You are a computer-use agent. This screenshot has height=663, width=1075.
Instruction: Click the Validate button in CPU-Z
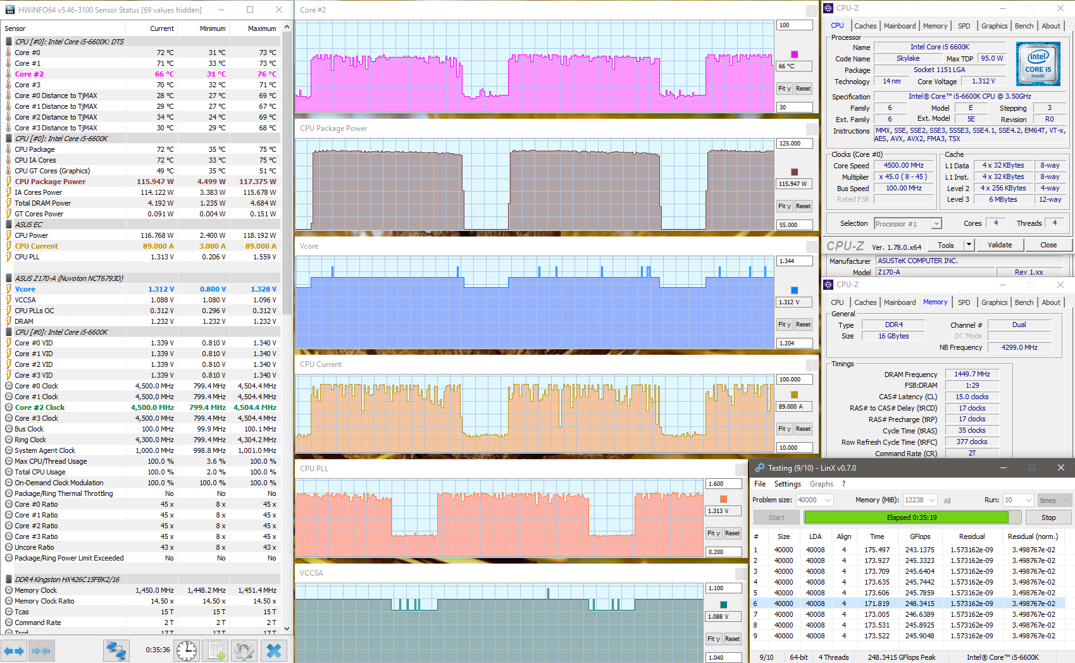click(1000, 245)
